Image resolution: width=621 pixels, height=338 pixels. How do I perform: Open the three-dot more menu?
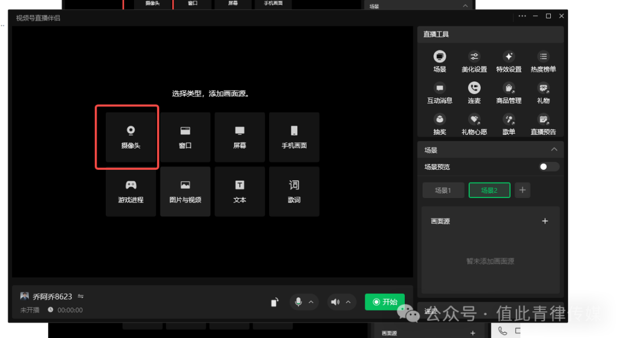pos(522,16)
